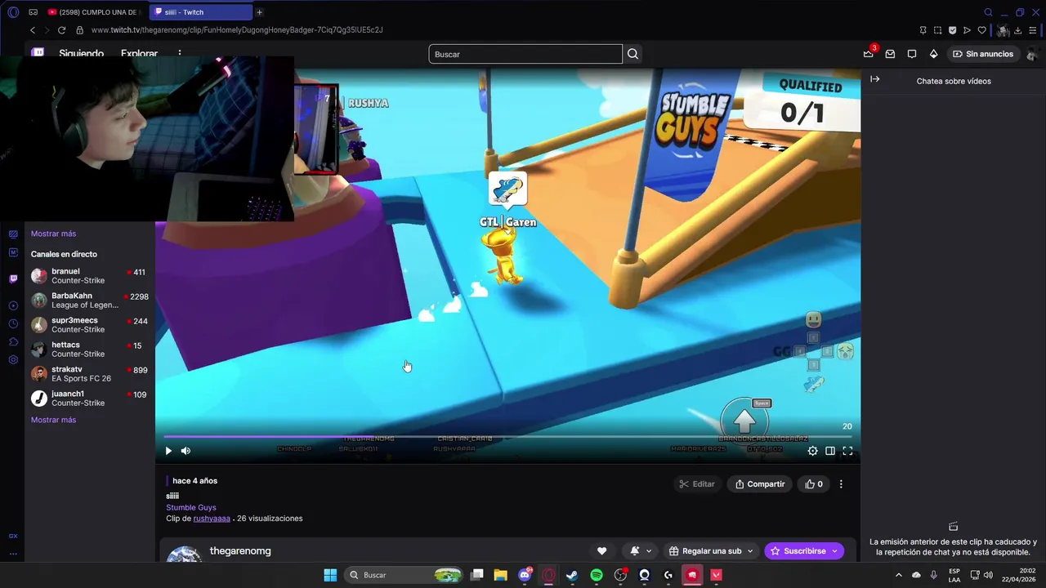The width and height of the screenshot is (1046, 588).
Task: Open Spotify from the taskbar
Action: click(597, 575)
